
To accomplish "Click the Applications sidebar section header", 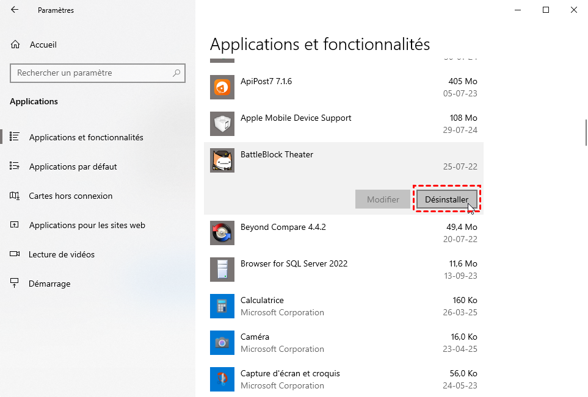I will 34,101.
